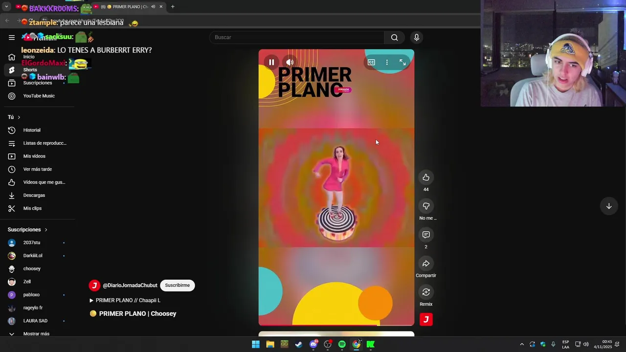Open the red J channel sound thumbnail
Screen dimensions: 626x352
pyautogui.click(x=426, y=319)
